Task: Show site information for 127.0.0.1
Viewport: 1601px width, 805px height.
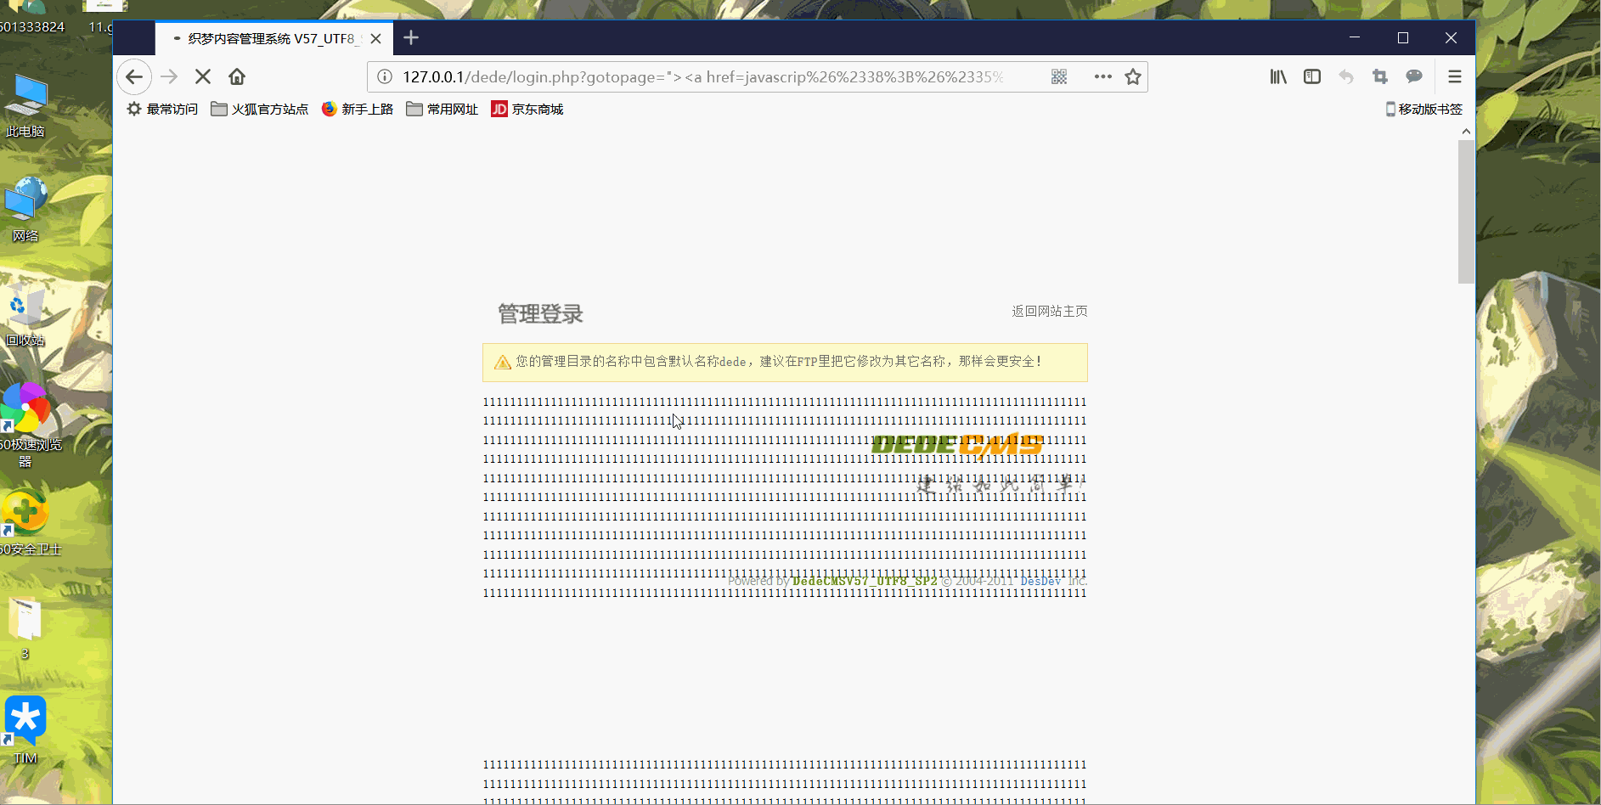Action: coord(385,76)
